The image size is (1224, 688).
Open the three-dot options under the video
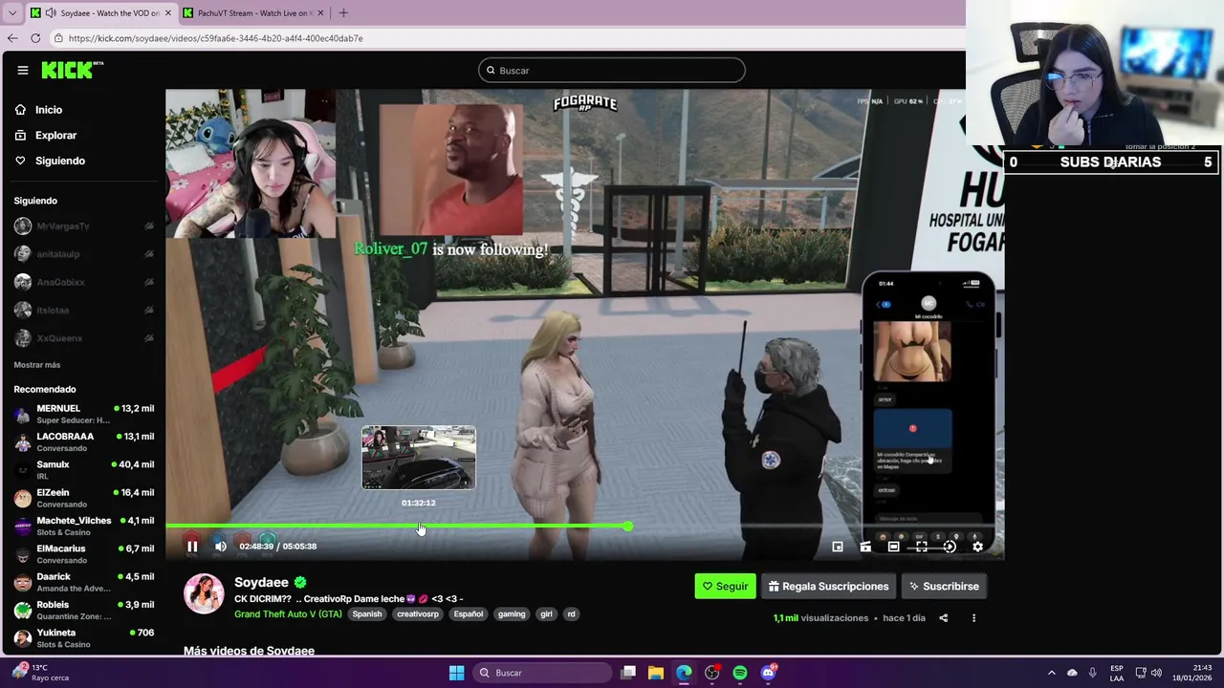tap(973, 618)
